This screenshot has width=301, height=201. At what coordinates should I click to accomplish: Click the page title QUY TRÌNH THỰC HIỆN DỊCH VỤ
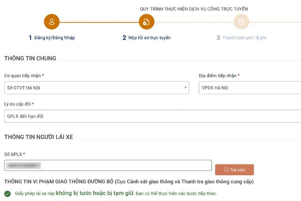(194, 9)
